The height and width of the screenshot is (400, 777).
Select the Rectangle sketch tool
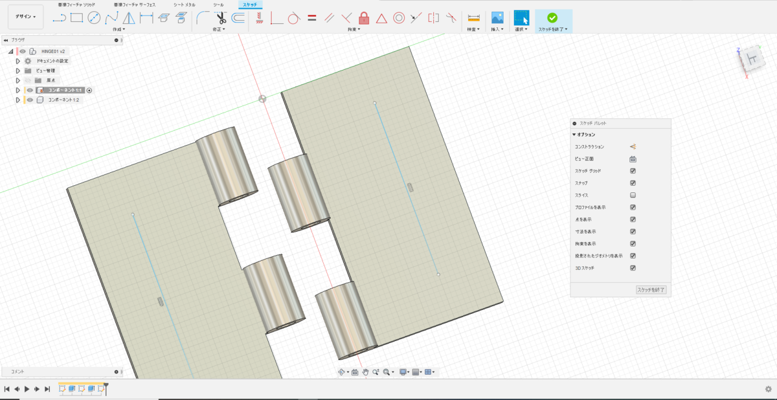coord(76,17)
